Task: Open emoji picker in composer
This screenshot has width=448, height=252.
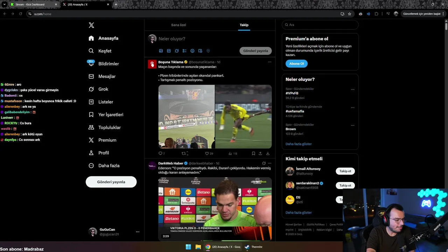Action: point(192,51)
